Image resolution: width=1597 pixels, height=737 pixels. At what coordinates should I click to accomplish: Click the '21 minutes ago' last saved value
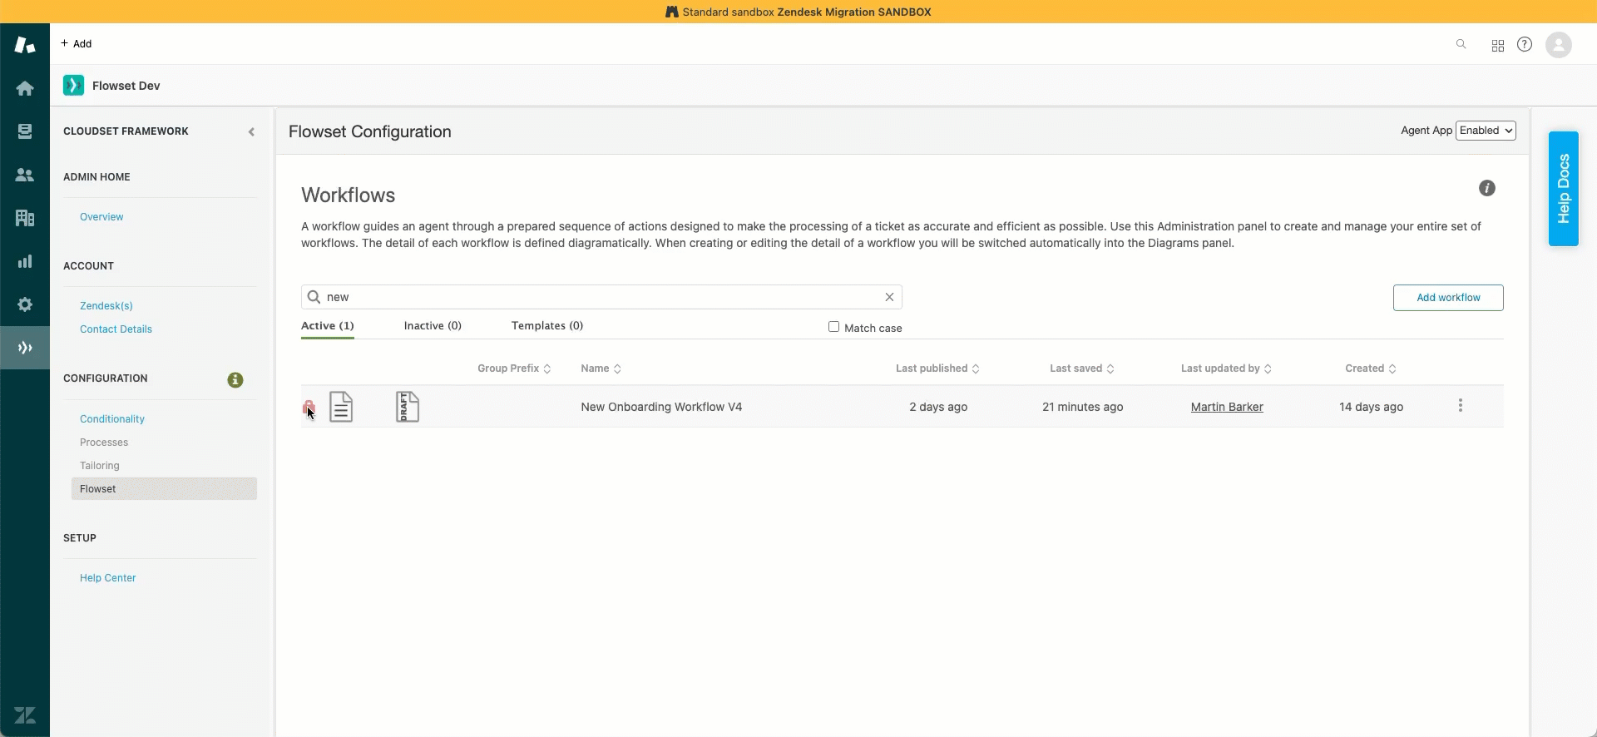pos(1082,407)
